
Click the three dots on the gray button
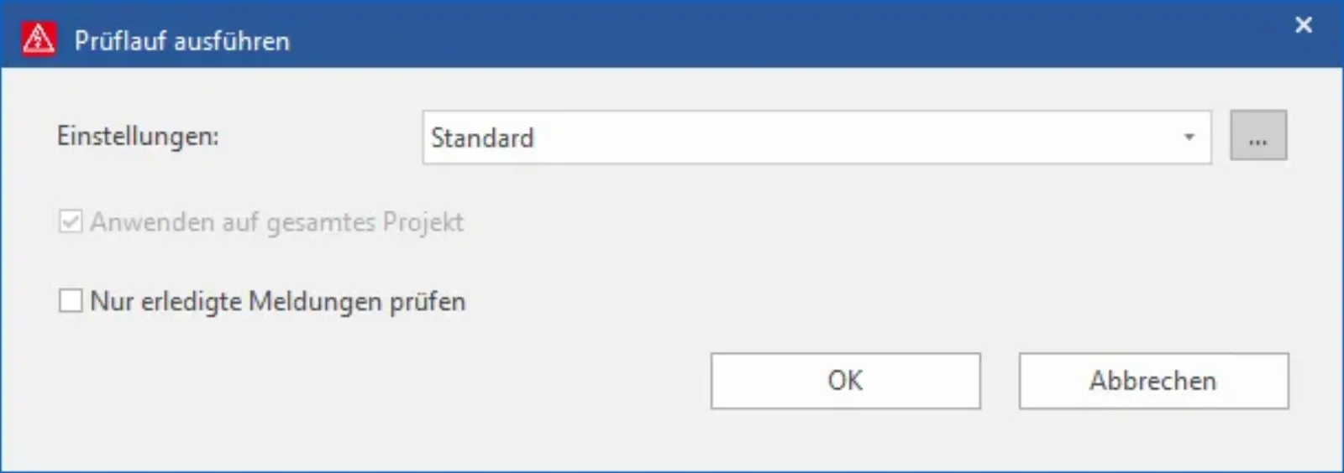[1257, 143]
